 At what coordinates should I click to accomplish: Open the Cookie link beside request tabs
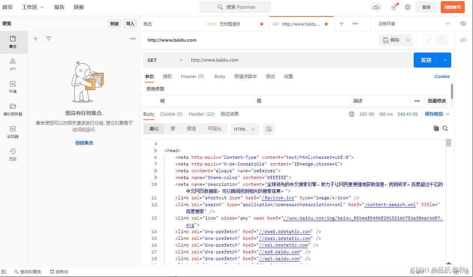point(442,77)
